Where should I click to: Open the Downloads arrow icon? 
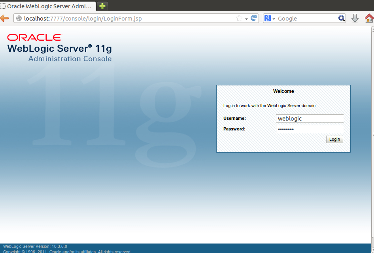[355, 18]
